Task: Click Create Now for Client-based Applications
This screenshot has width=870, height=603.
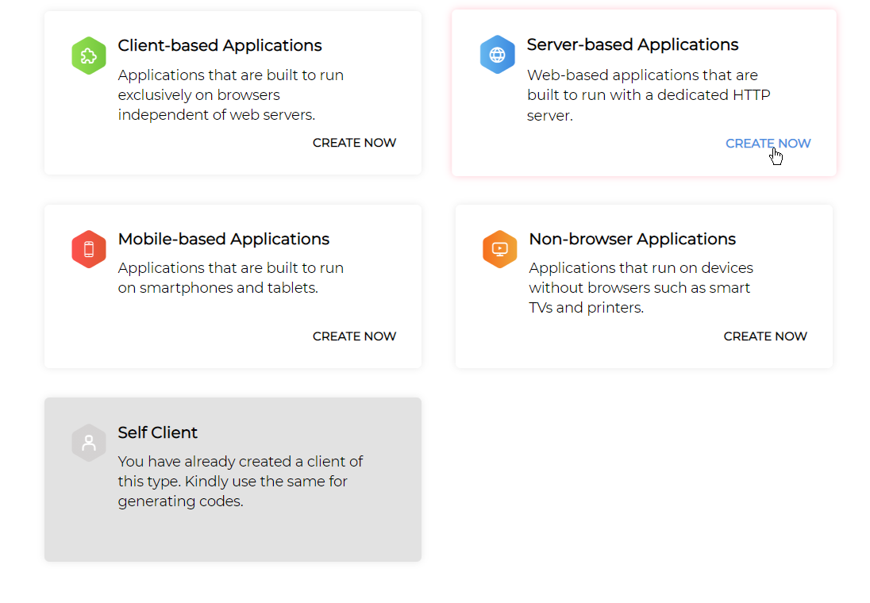Action: pos(354,143)
